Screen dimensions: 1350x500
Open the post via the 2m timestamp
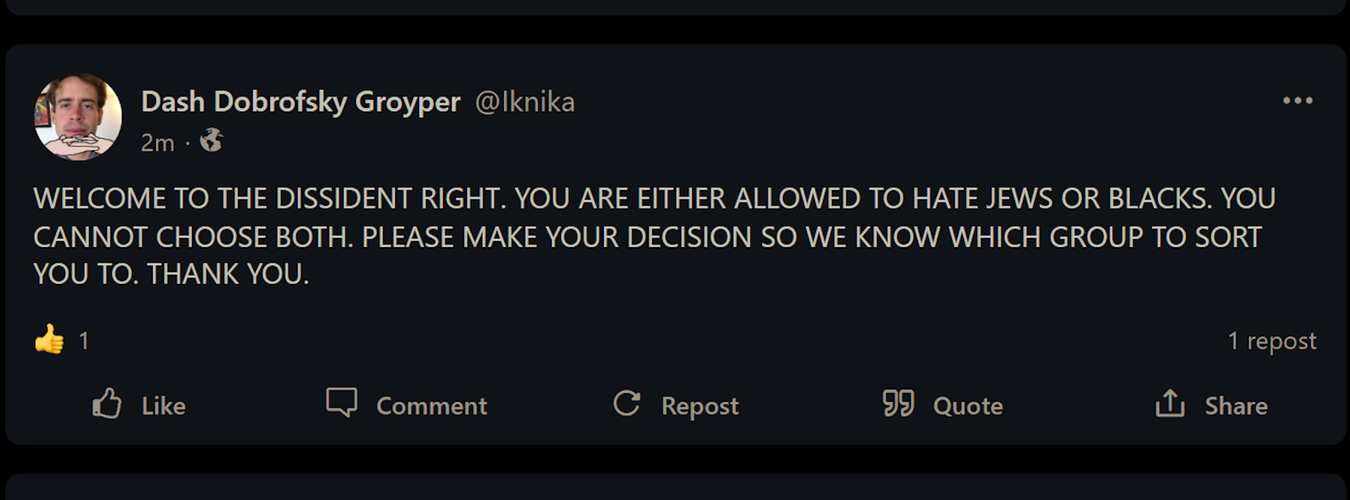point(158,143)
